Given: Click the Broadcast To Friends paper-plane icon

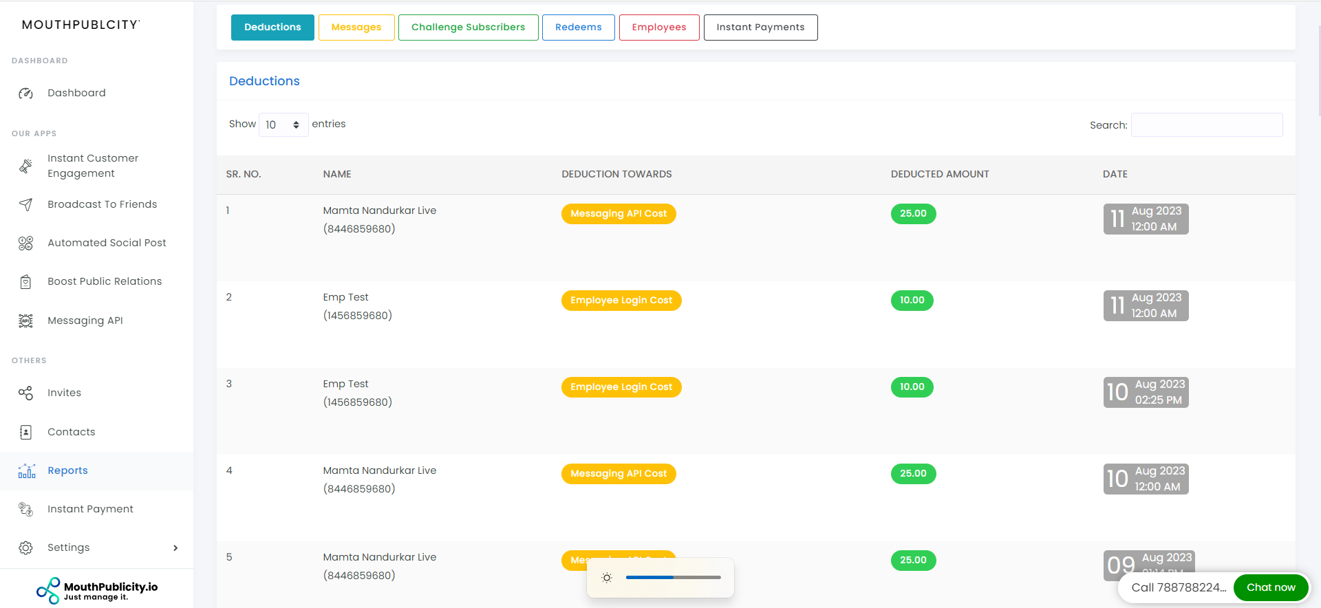Looking at the screenshot, I should click(x=25, y=204).
